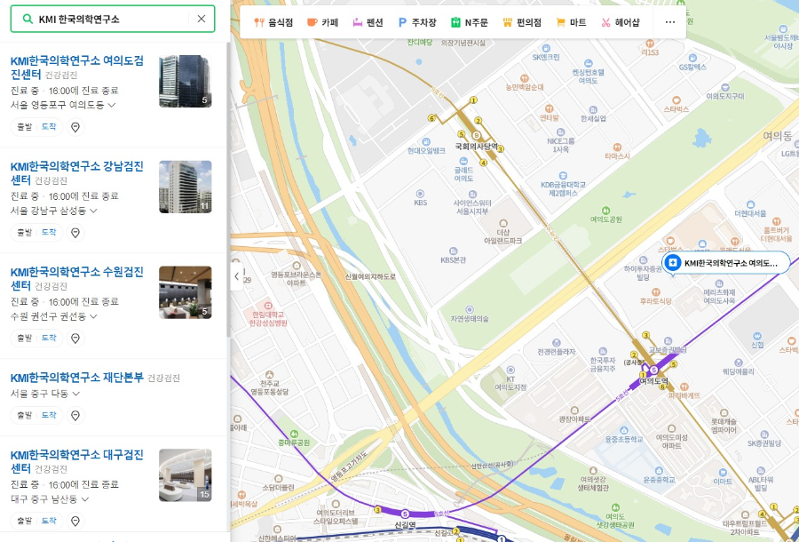Open KMI한국의학연구소 강남검진센터 result
Viewport: 799px width, 542px height.
(x=77, y=173)
